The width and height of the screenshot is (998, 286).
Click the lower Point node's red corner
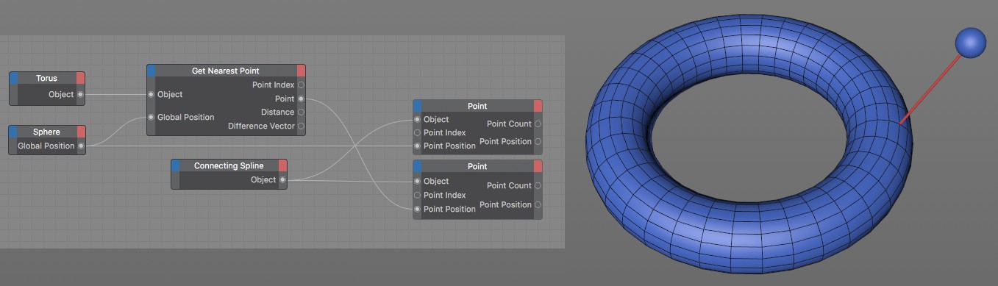538,166
